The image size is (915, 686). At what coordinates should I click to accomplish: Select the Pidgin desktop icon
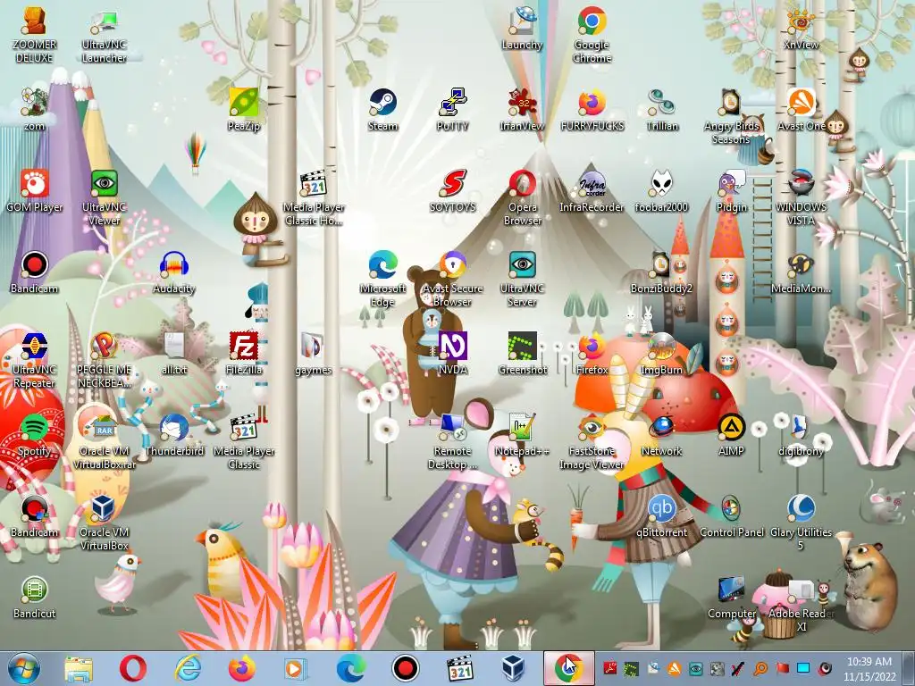pyautogui.click(x=731, y=191)
